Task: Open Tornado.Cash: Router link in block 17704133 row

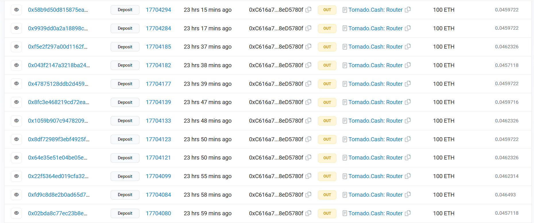Action: [375, 121]
